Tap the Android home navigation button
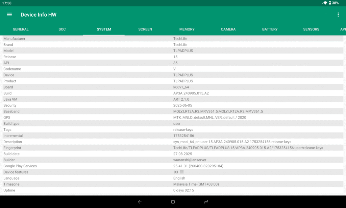 coord(173,202)
